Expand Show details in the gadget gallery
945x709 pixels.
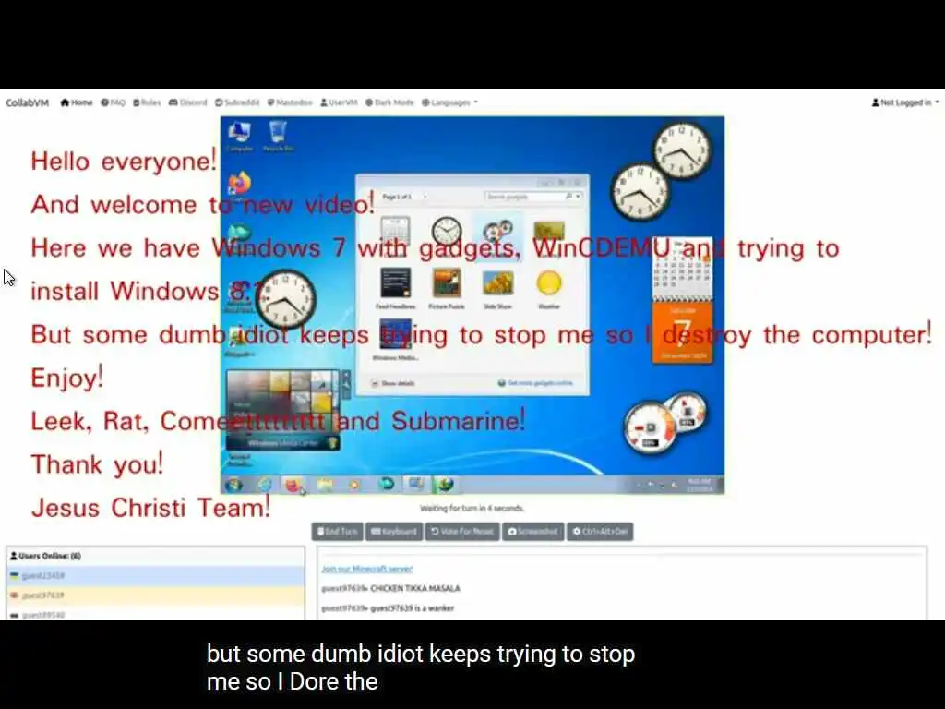[x=393, y=383]
